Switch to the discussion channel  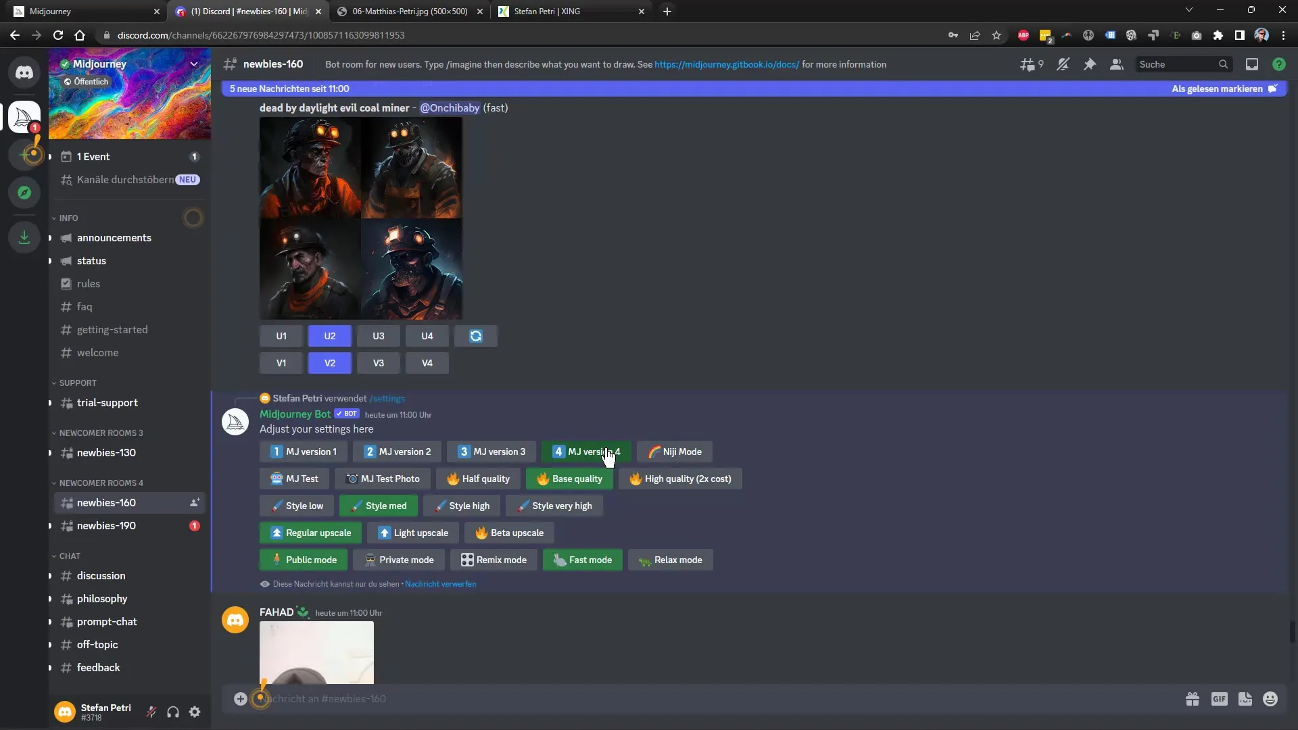pyautogui.click(x=101, y=575)
